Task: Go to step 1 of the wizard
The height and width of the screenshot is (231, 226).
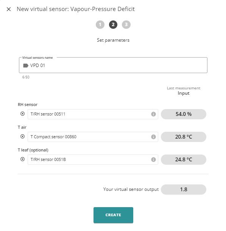Action: point(100,25)
